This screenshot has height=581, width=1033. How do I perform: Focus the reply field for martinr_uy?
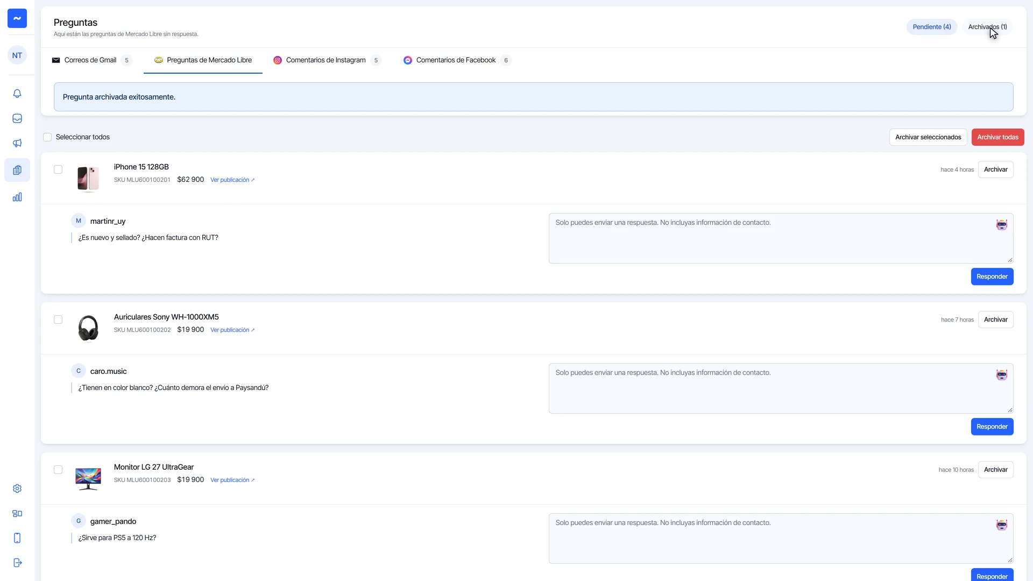[781, 238]
